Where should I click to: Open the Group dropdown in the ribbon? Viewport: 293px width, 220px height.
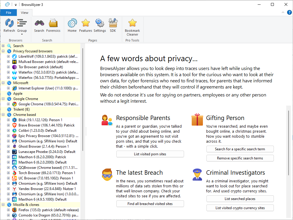[22, 27]
